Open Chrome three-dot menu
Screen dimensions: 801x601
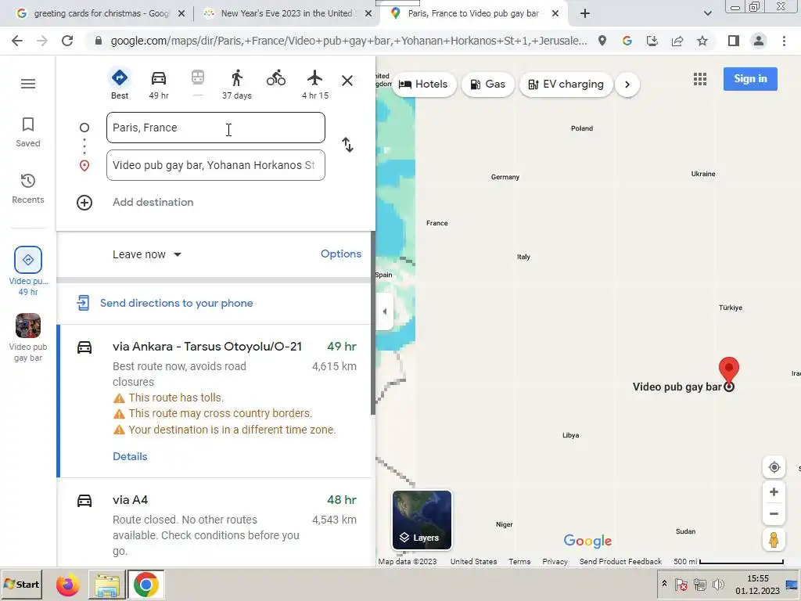784,41
